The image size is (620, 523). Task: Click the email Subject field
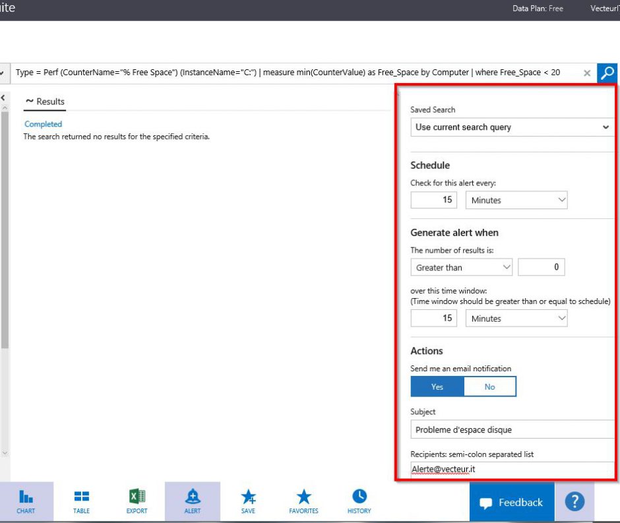coord(512,429)
